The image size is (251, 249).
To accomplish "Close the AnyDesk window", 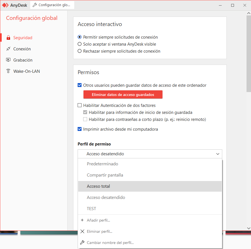I will pyautogui.click(x=245, y=5).
